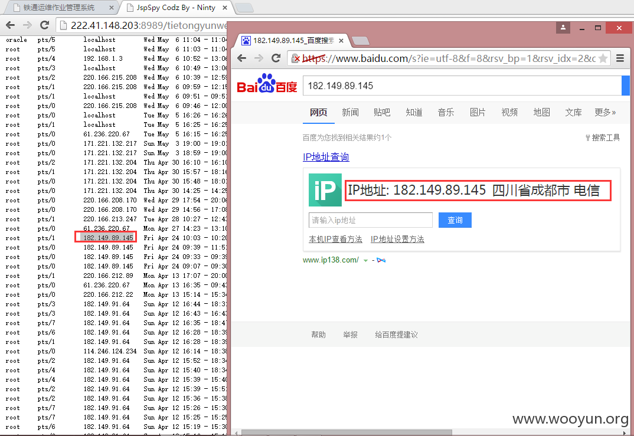Reload the JspSpy page
Image resolution: width=634 pixels, height=436 pixels.
[x=44, y=25]
